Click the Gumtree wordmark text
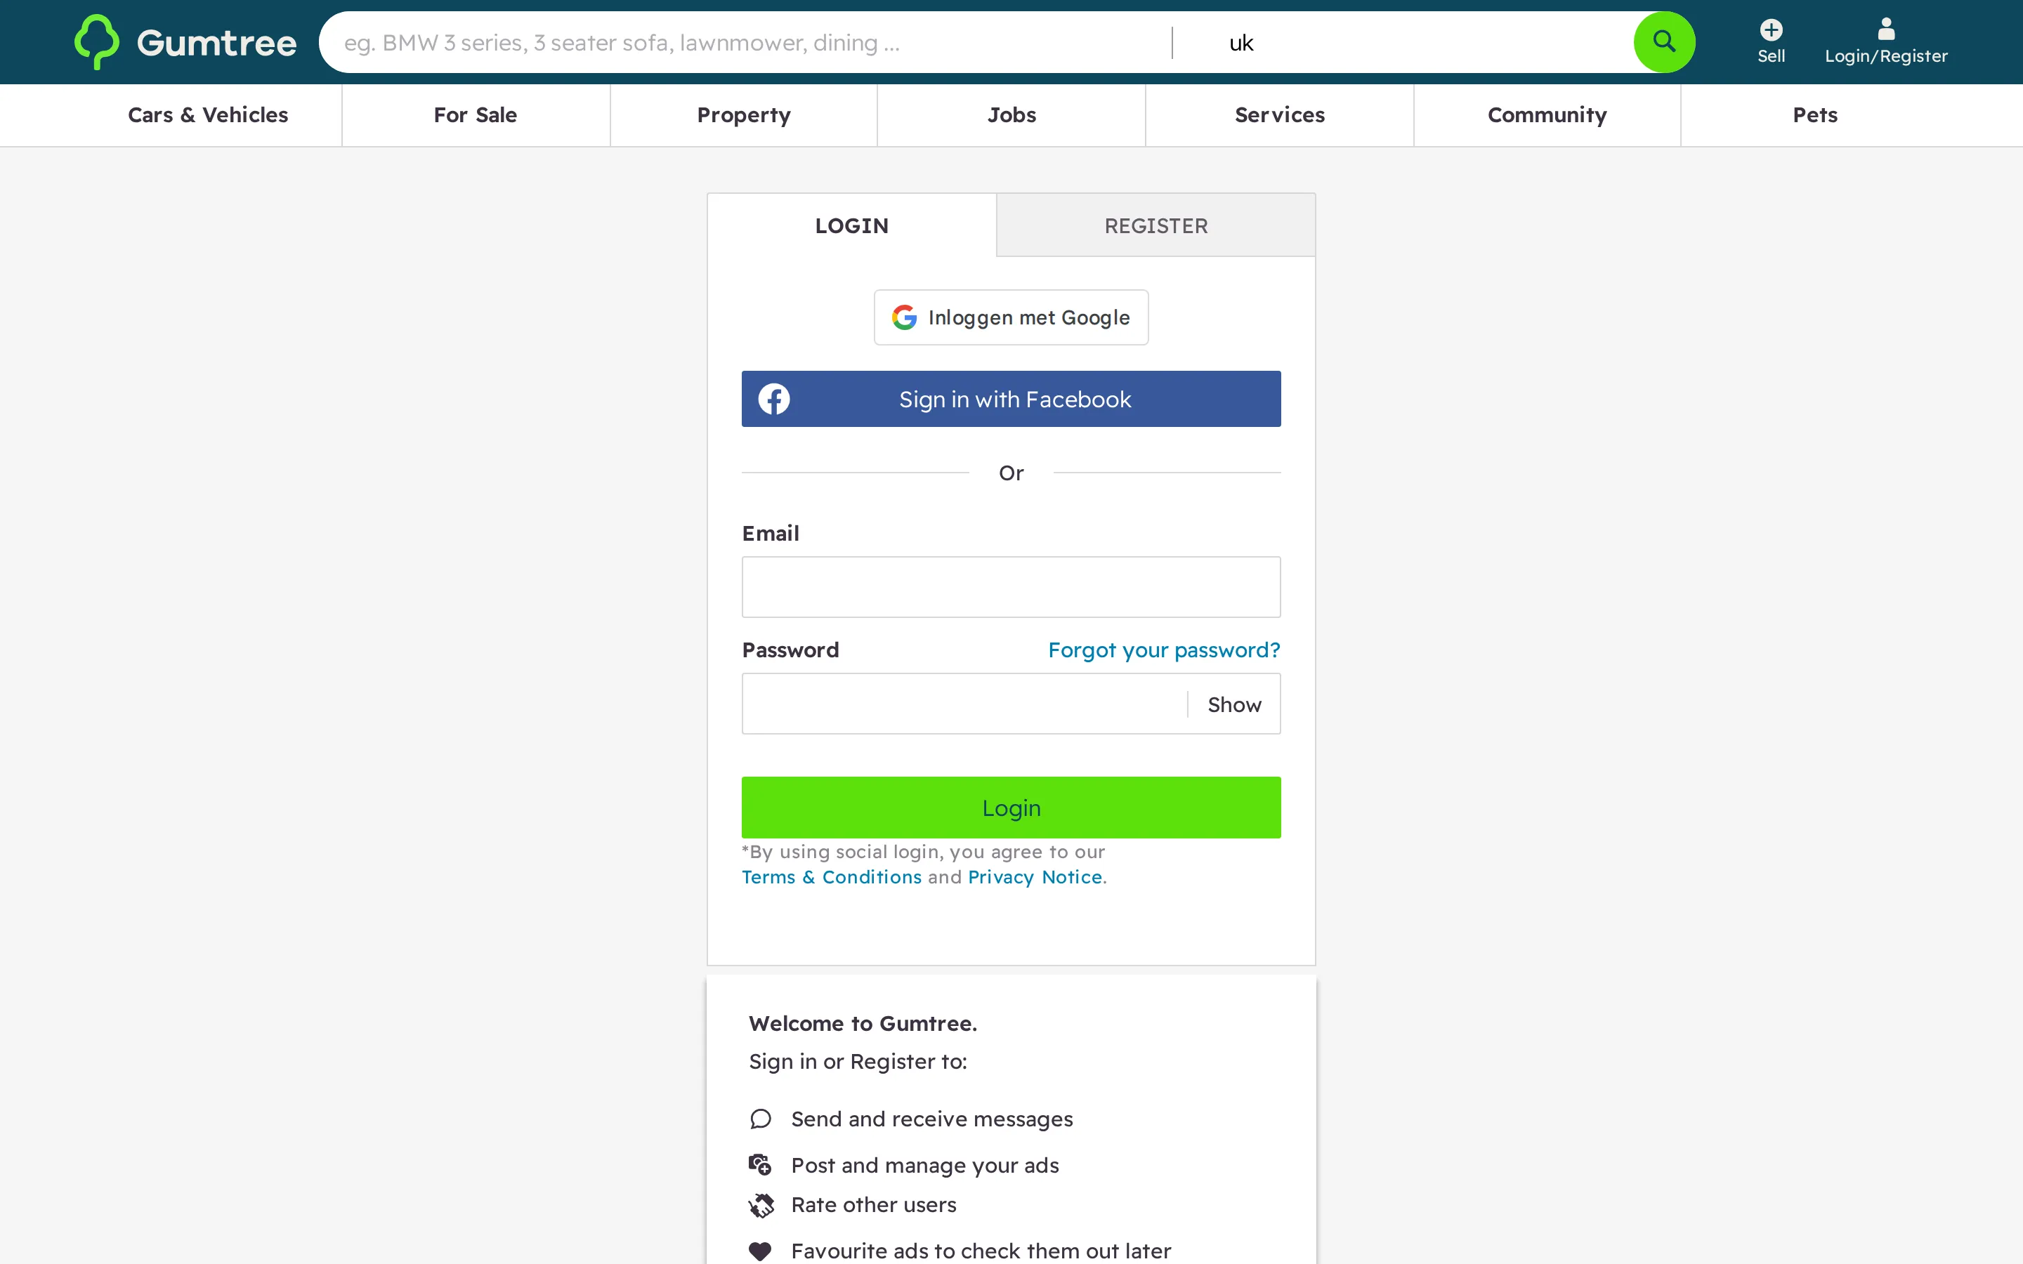2023x1264 pixels. pyautogui.click(x=216, y=43)
